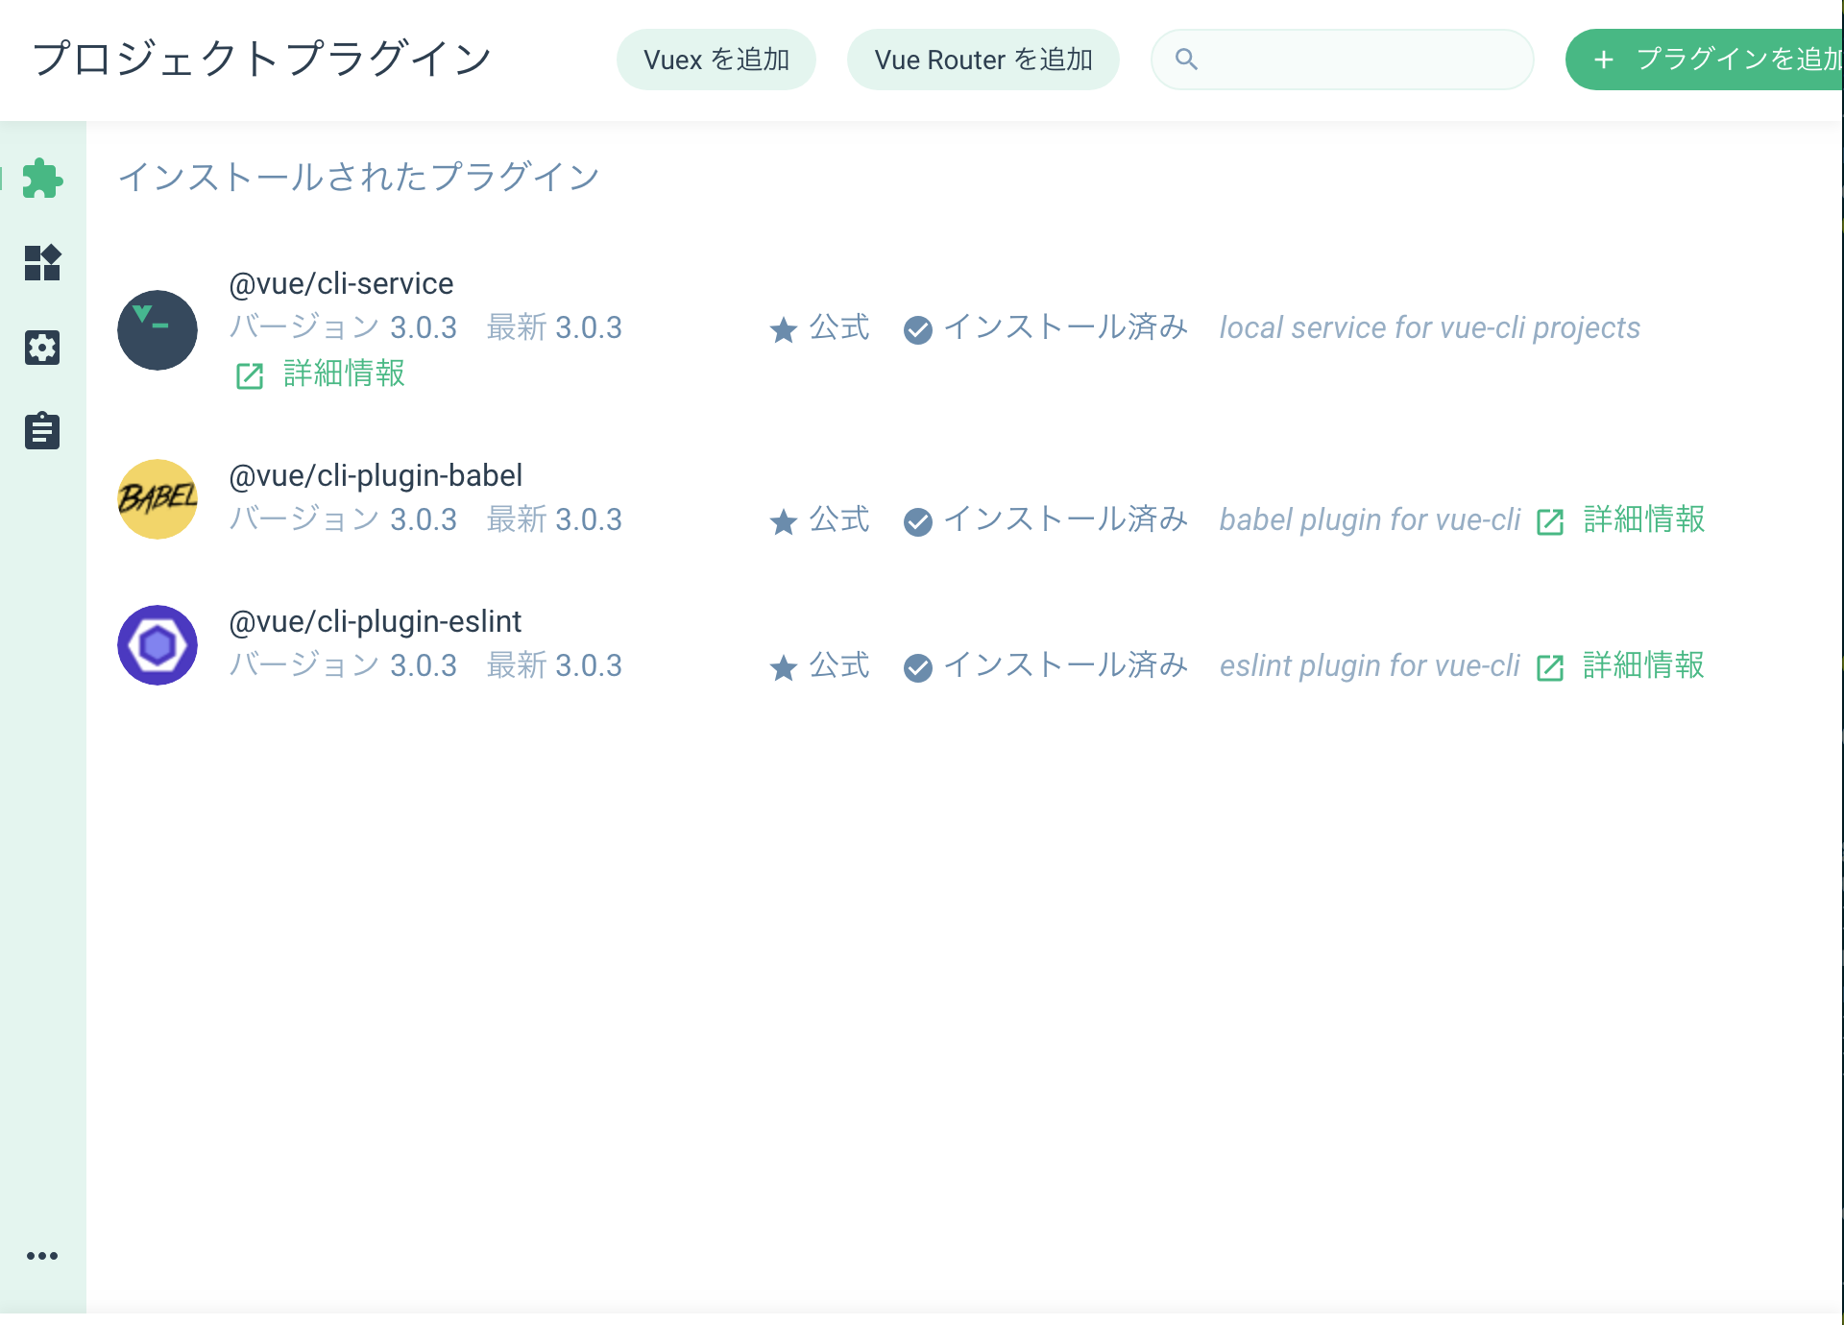
Task: Click the @vue/cli-service terminal logo
Action: (158, 330)
